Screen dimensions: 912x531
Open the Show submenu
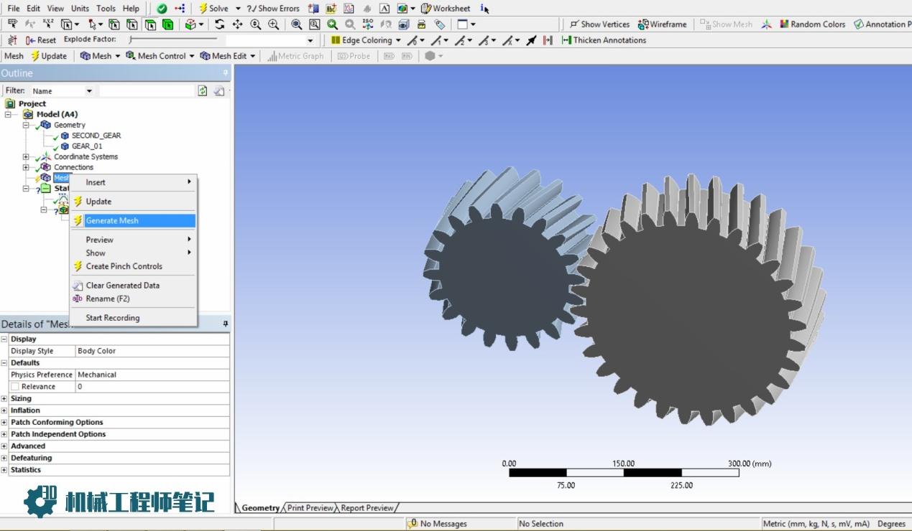click(133, 253)
